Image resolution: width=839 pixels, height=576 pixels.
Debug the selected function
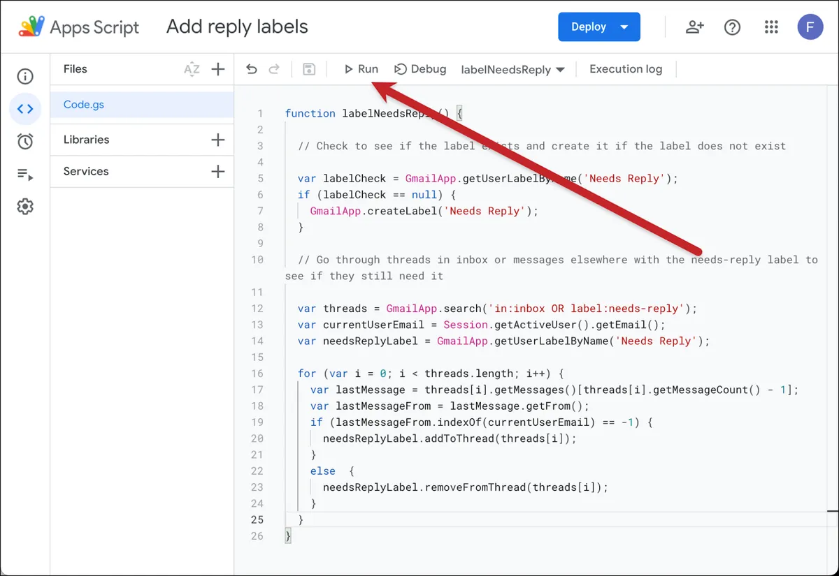coord(420,69)
